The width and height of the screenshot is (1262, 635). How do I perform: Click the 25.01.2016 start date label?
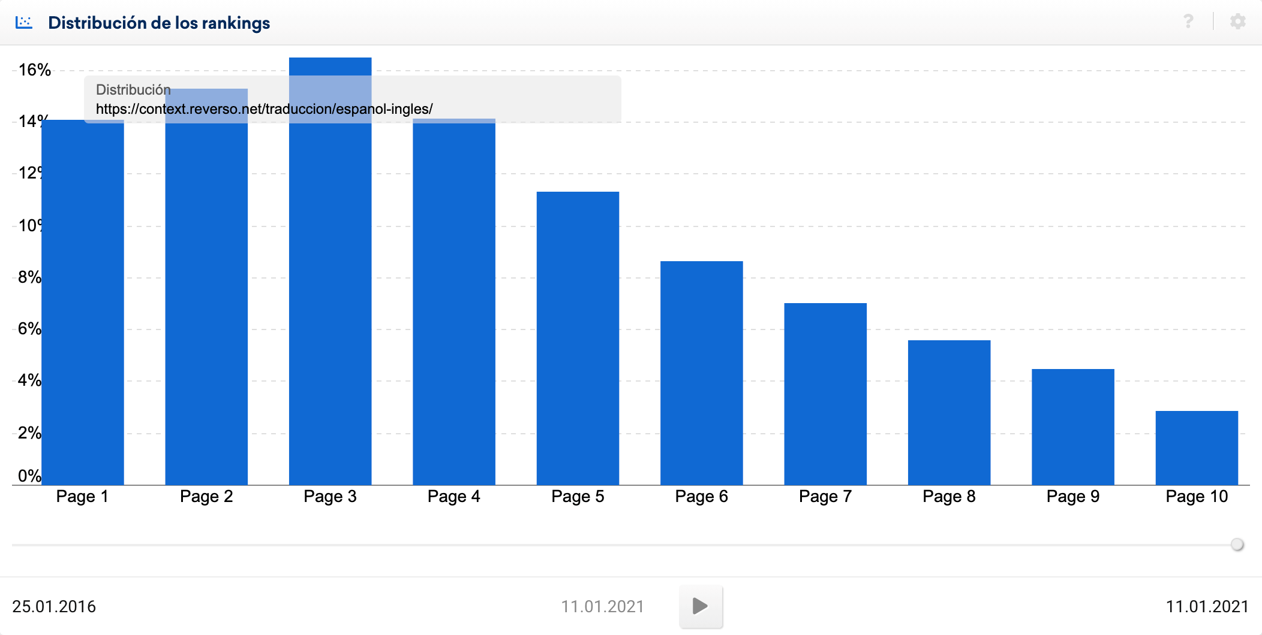54,606
